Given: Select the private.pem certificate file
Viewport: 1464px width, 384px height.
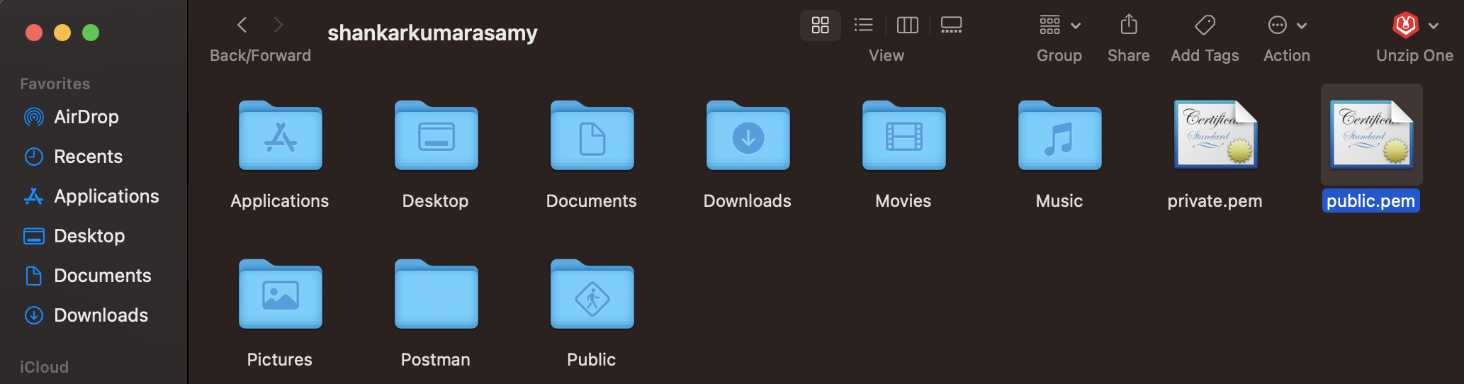Looking at the screenshot, I should [x=1215, y=135].
